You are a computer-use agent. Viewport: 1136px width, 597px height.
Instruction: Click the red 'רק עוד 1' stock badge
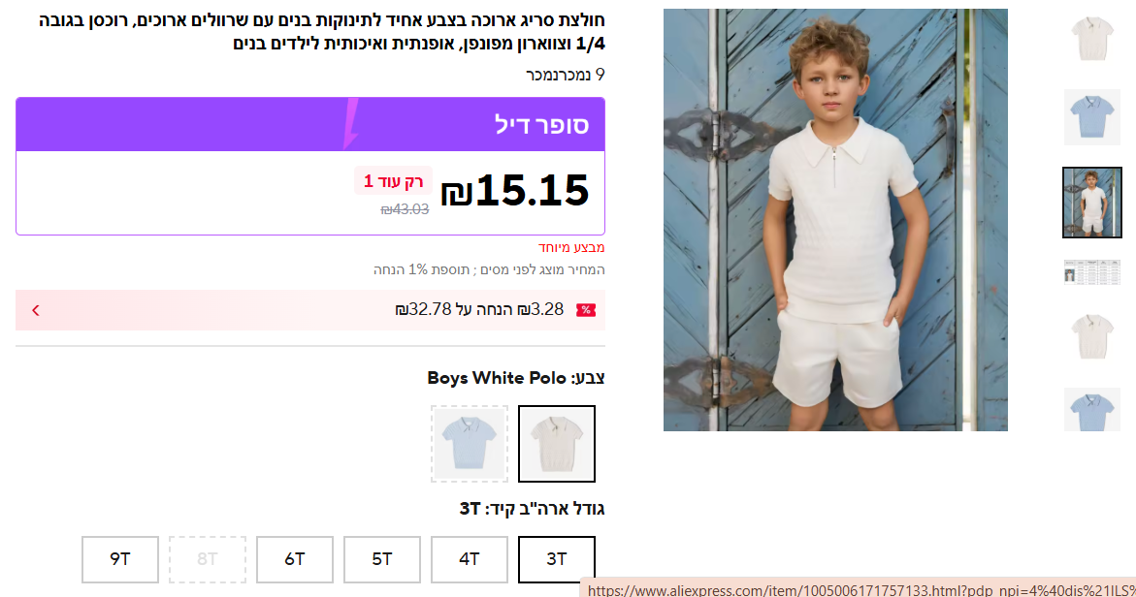pos(393,181)
